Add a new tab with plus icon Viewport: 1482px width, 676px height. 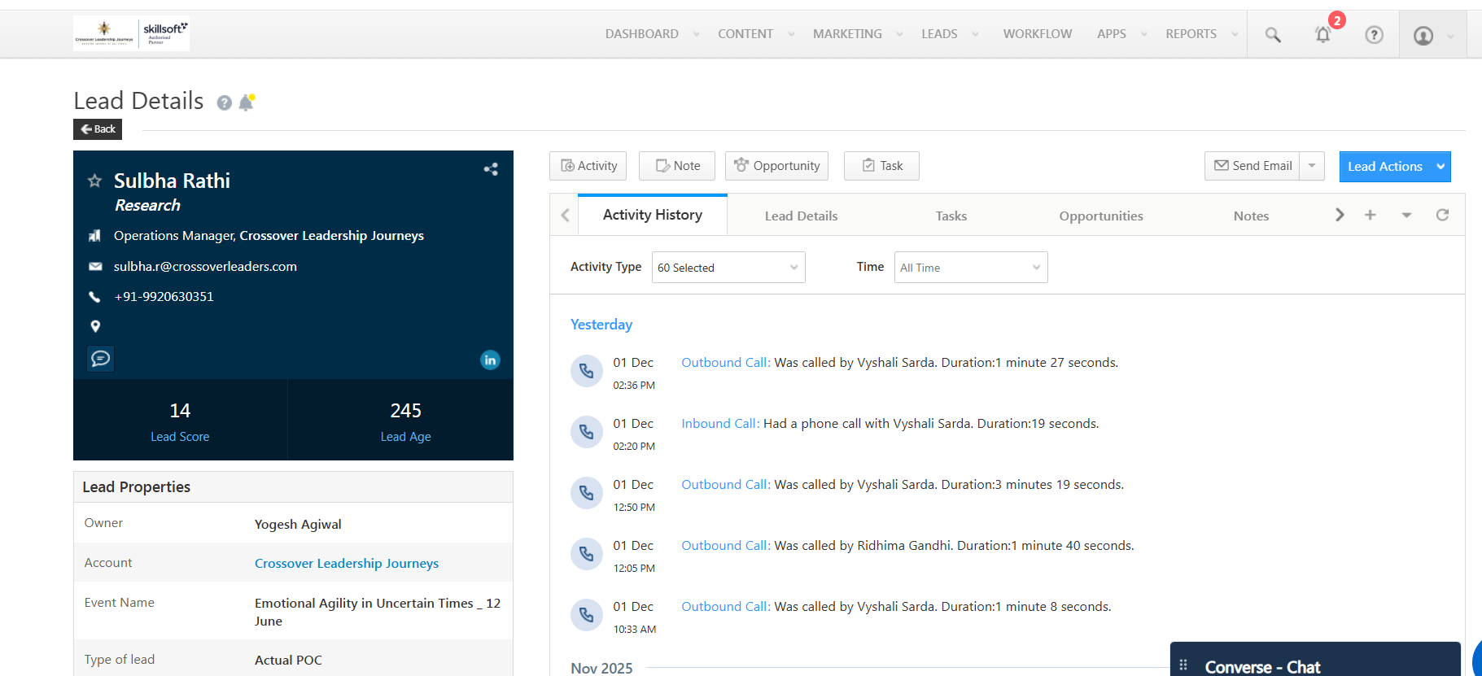(x=1371, y=215)
